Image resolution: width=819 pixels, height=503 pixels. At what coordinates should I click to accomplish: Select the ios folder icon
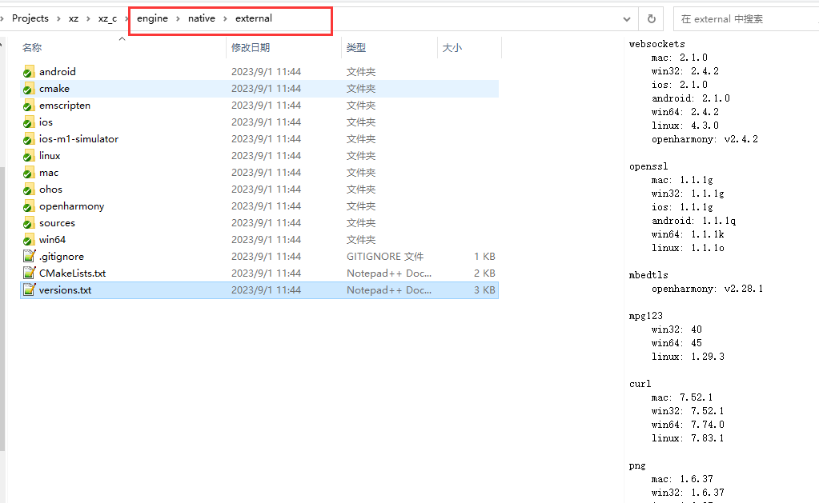click(29, 122)
